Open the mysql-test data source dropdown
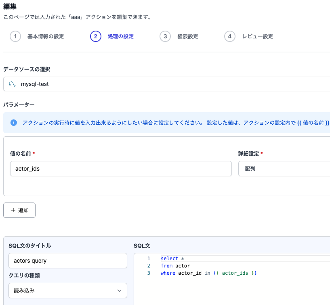The width and height of the screenshot is (330, 305). (x=167, y=84)
